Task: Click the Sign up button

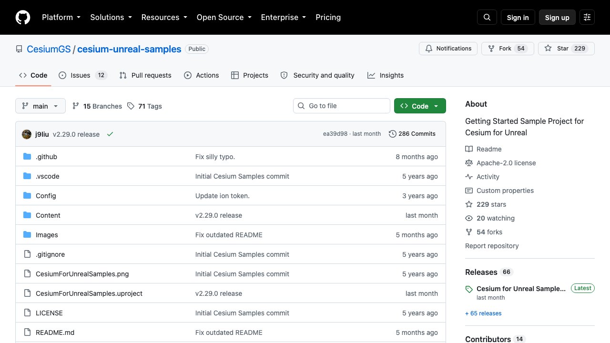Action: 557,18
